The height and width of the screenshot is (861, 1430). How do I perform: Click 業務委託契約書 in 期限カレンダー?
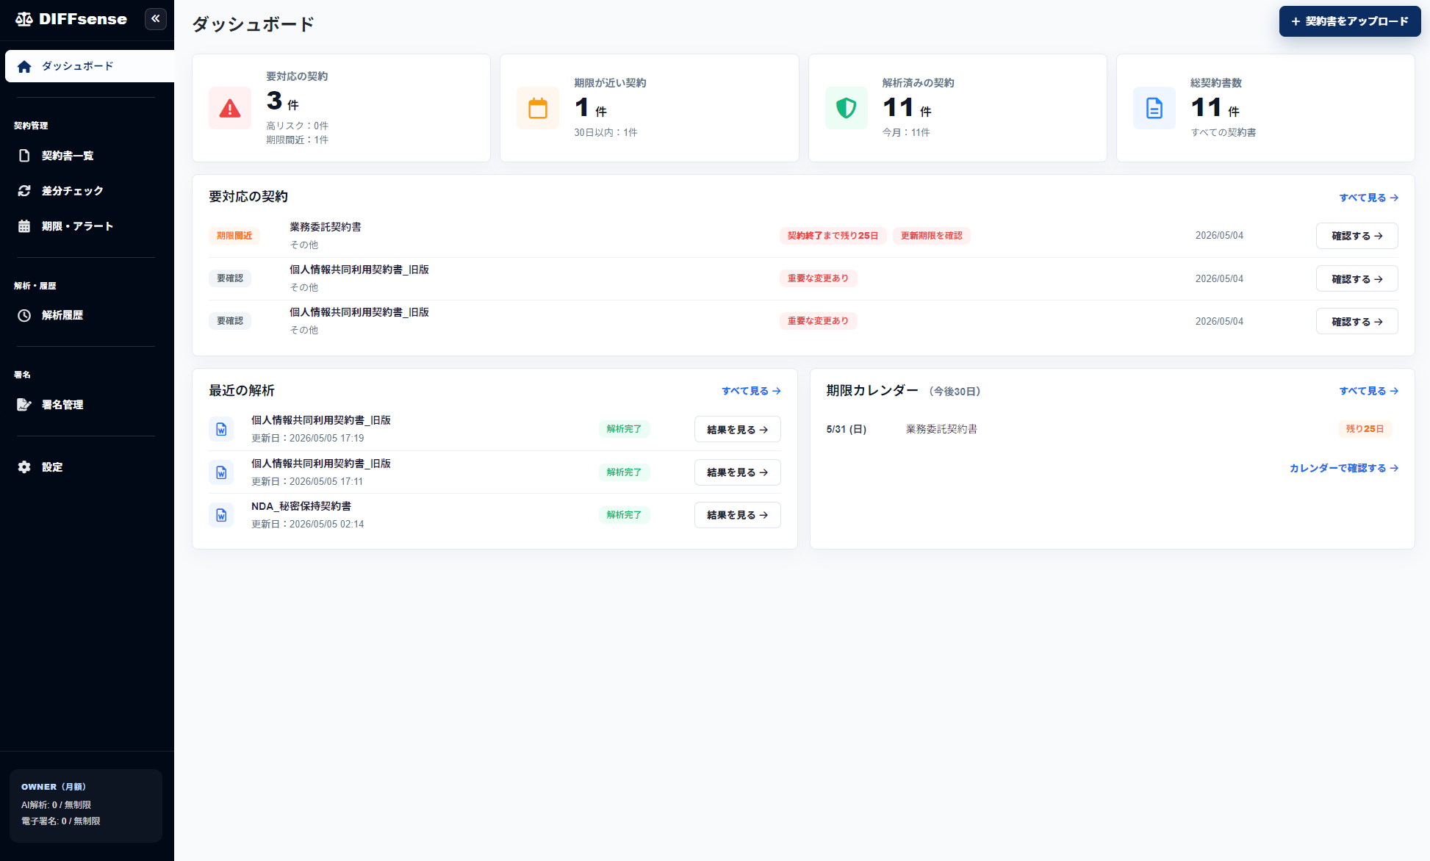tap(941, 429)
